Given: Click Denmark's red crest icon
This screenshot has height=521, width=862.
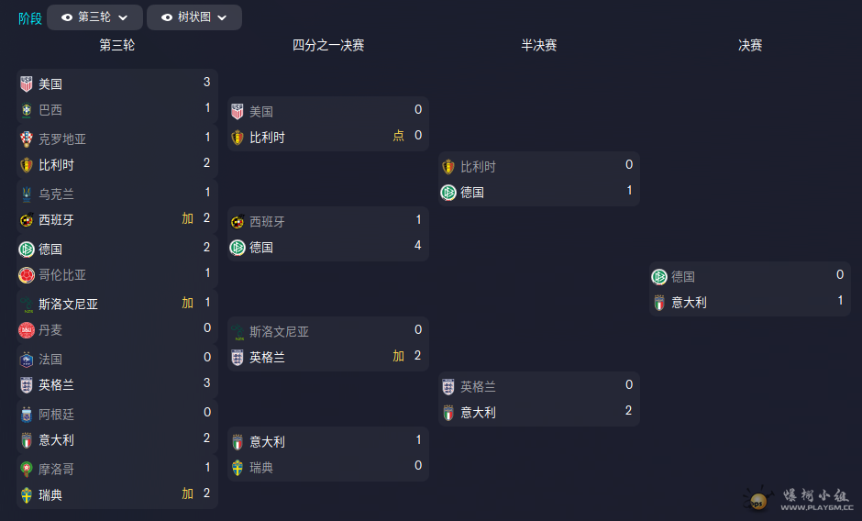Looking at the screenshot, I should tap(27, 329).
